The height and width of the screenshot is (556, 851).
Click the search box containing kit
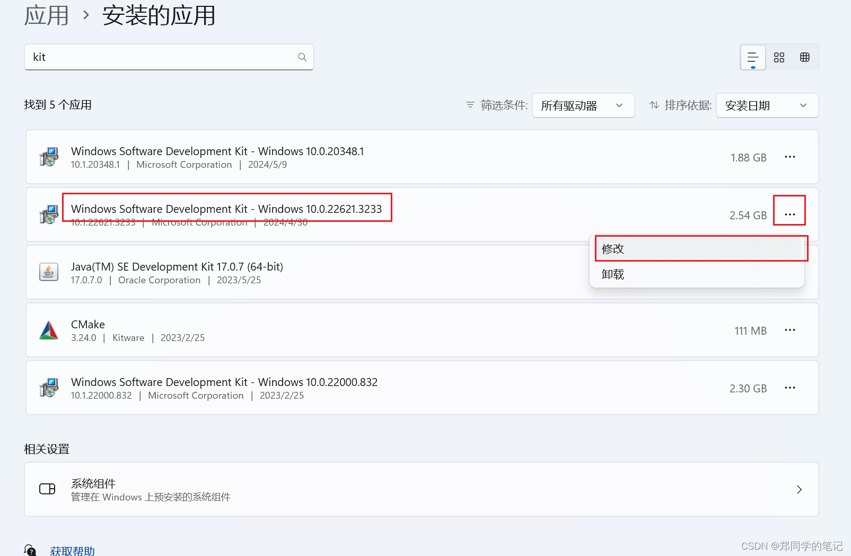tap(169, 57)
